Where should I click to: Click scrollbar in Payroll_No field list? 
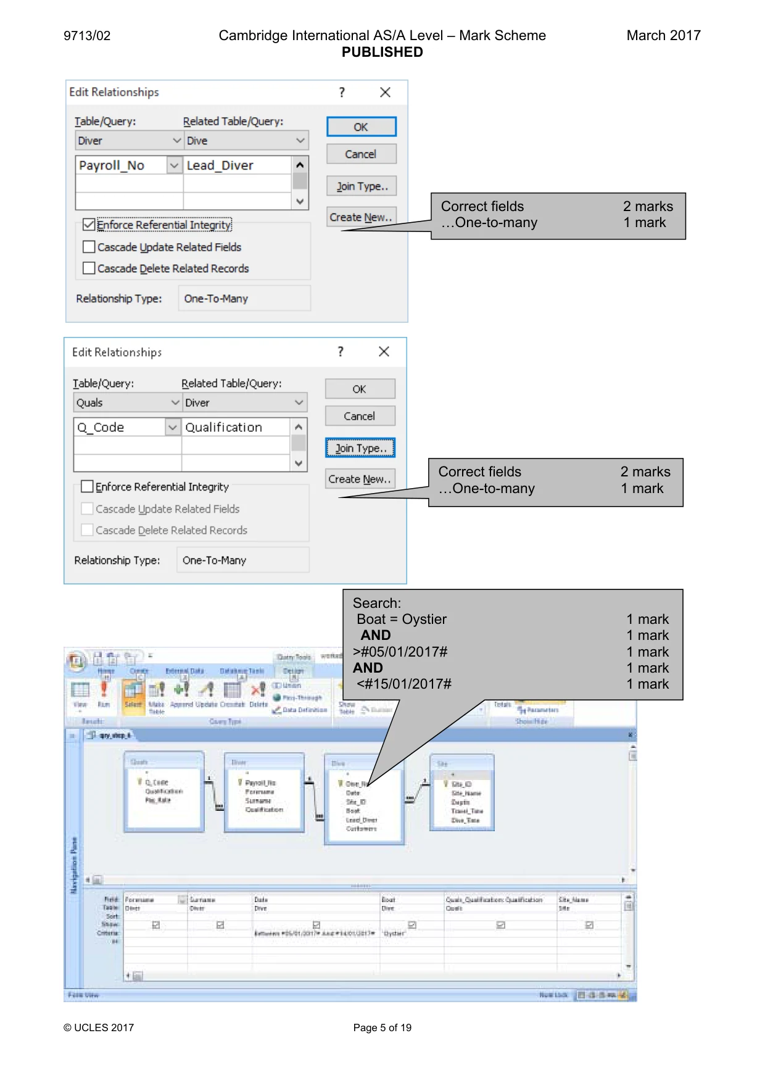300,183
